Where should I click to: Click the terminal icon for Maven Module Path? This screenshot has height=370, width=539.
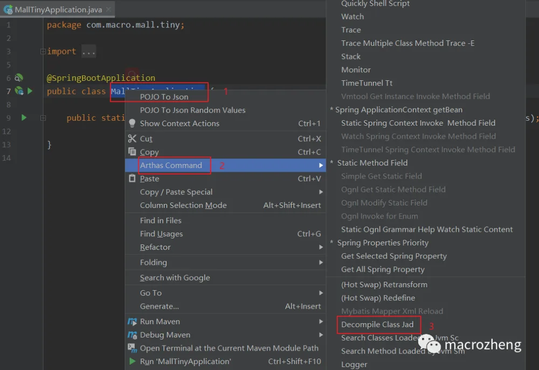133,348
